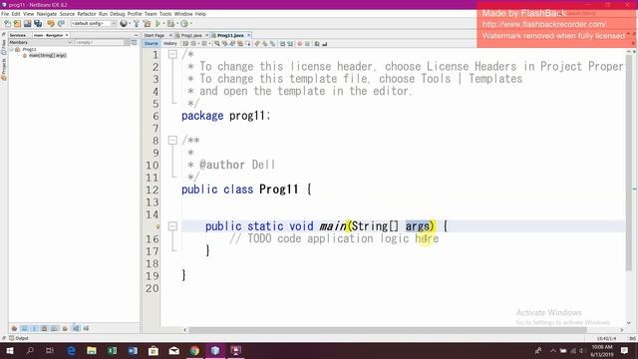This screenshot has height=359, width=638.
Task: Open the Source menu
Action: click(x=67, y=14)
